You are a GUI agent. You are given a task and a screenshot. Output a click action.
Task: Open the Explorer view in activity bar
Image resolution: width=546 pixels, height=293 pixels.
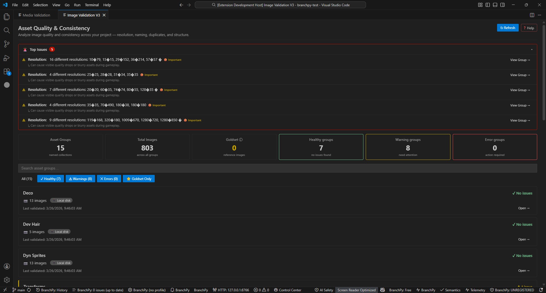pos(7,17)
